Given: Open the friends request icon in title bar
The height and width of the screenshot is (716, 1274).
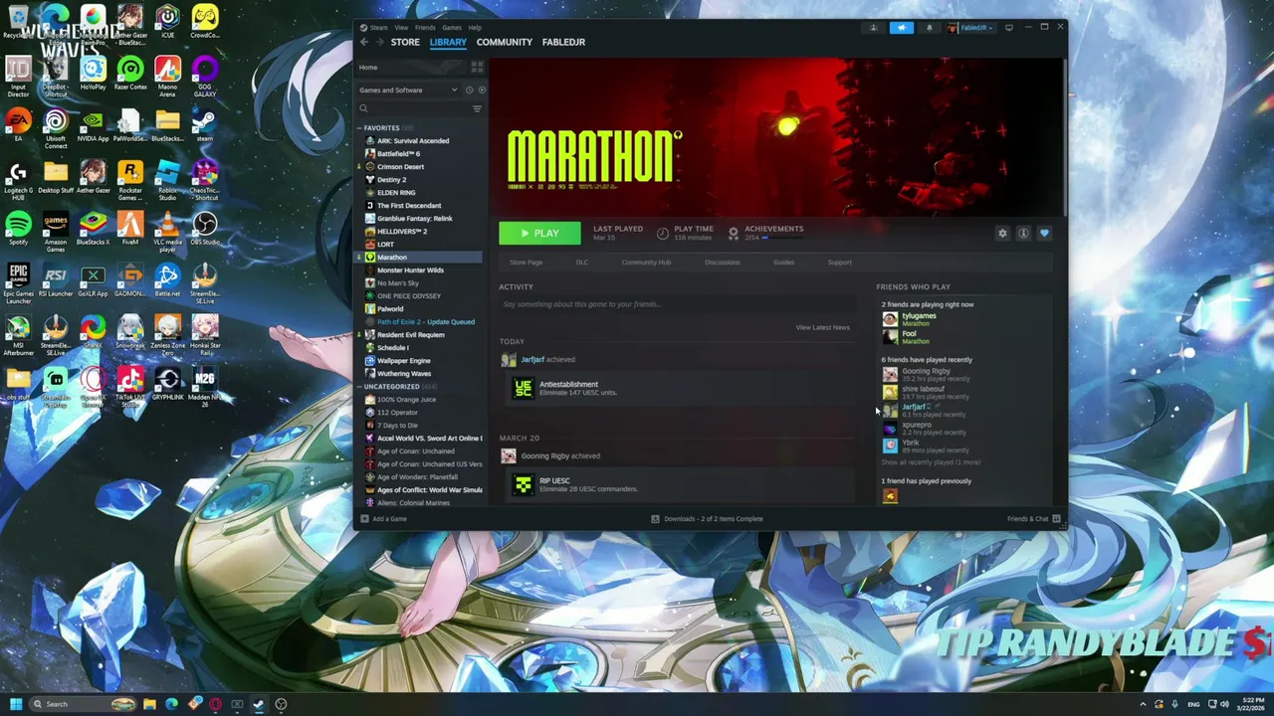Looking at the screenshot, I should tap(873, 28).
